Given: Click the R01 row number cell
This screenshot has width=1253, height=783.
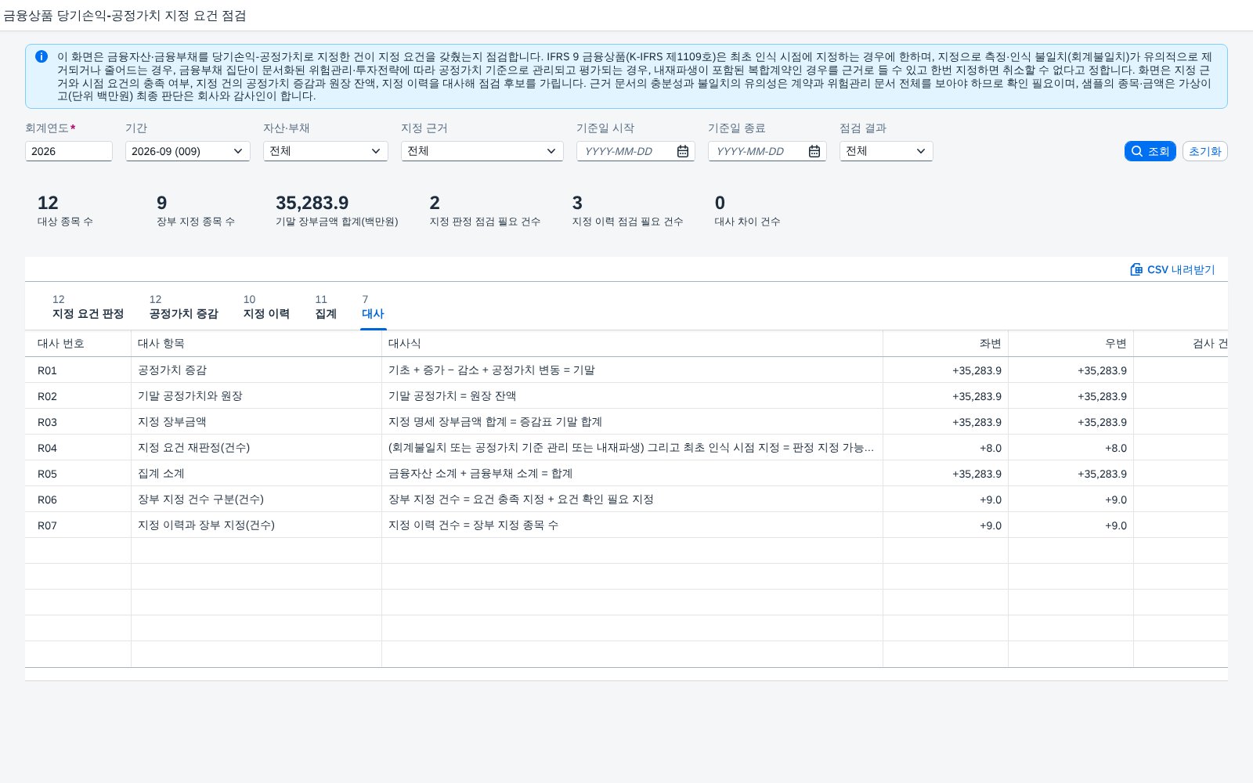Looking at the screenshot, I should [x=78, y=370].
